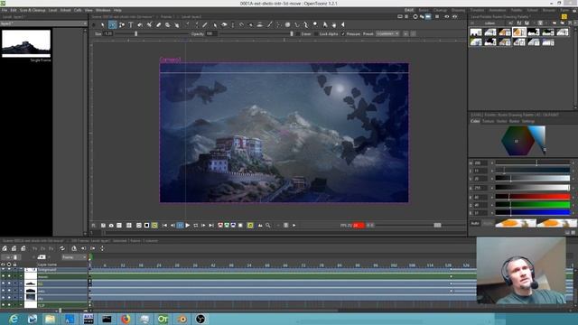The image size is (578, 325).
Task: Toggle loop playback in viewer controls
Action: [196, 225]
